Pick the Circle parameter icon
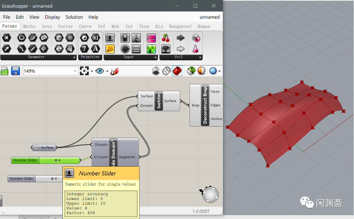 tap(22, 38)
